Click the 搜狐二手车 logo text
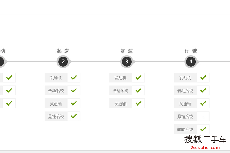The image size is (230, 153). coord(206,139)
